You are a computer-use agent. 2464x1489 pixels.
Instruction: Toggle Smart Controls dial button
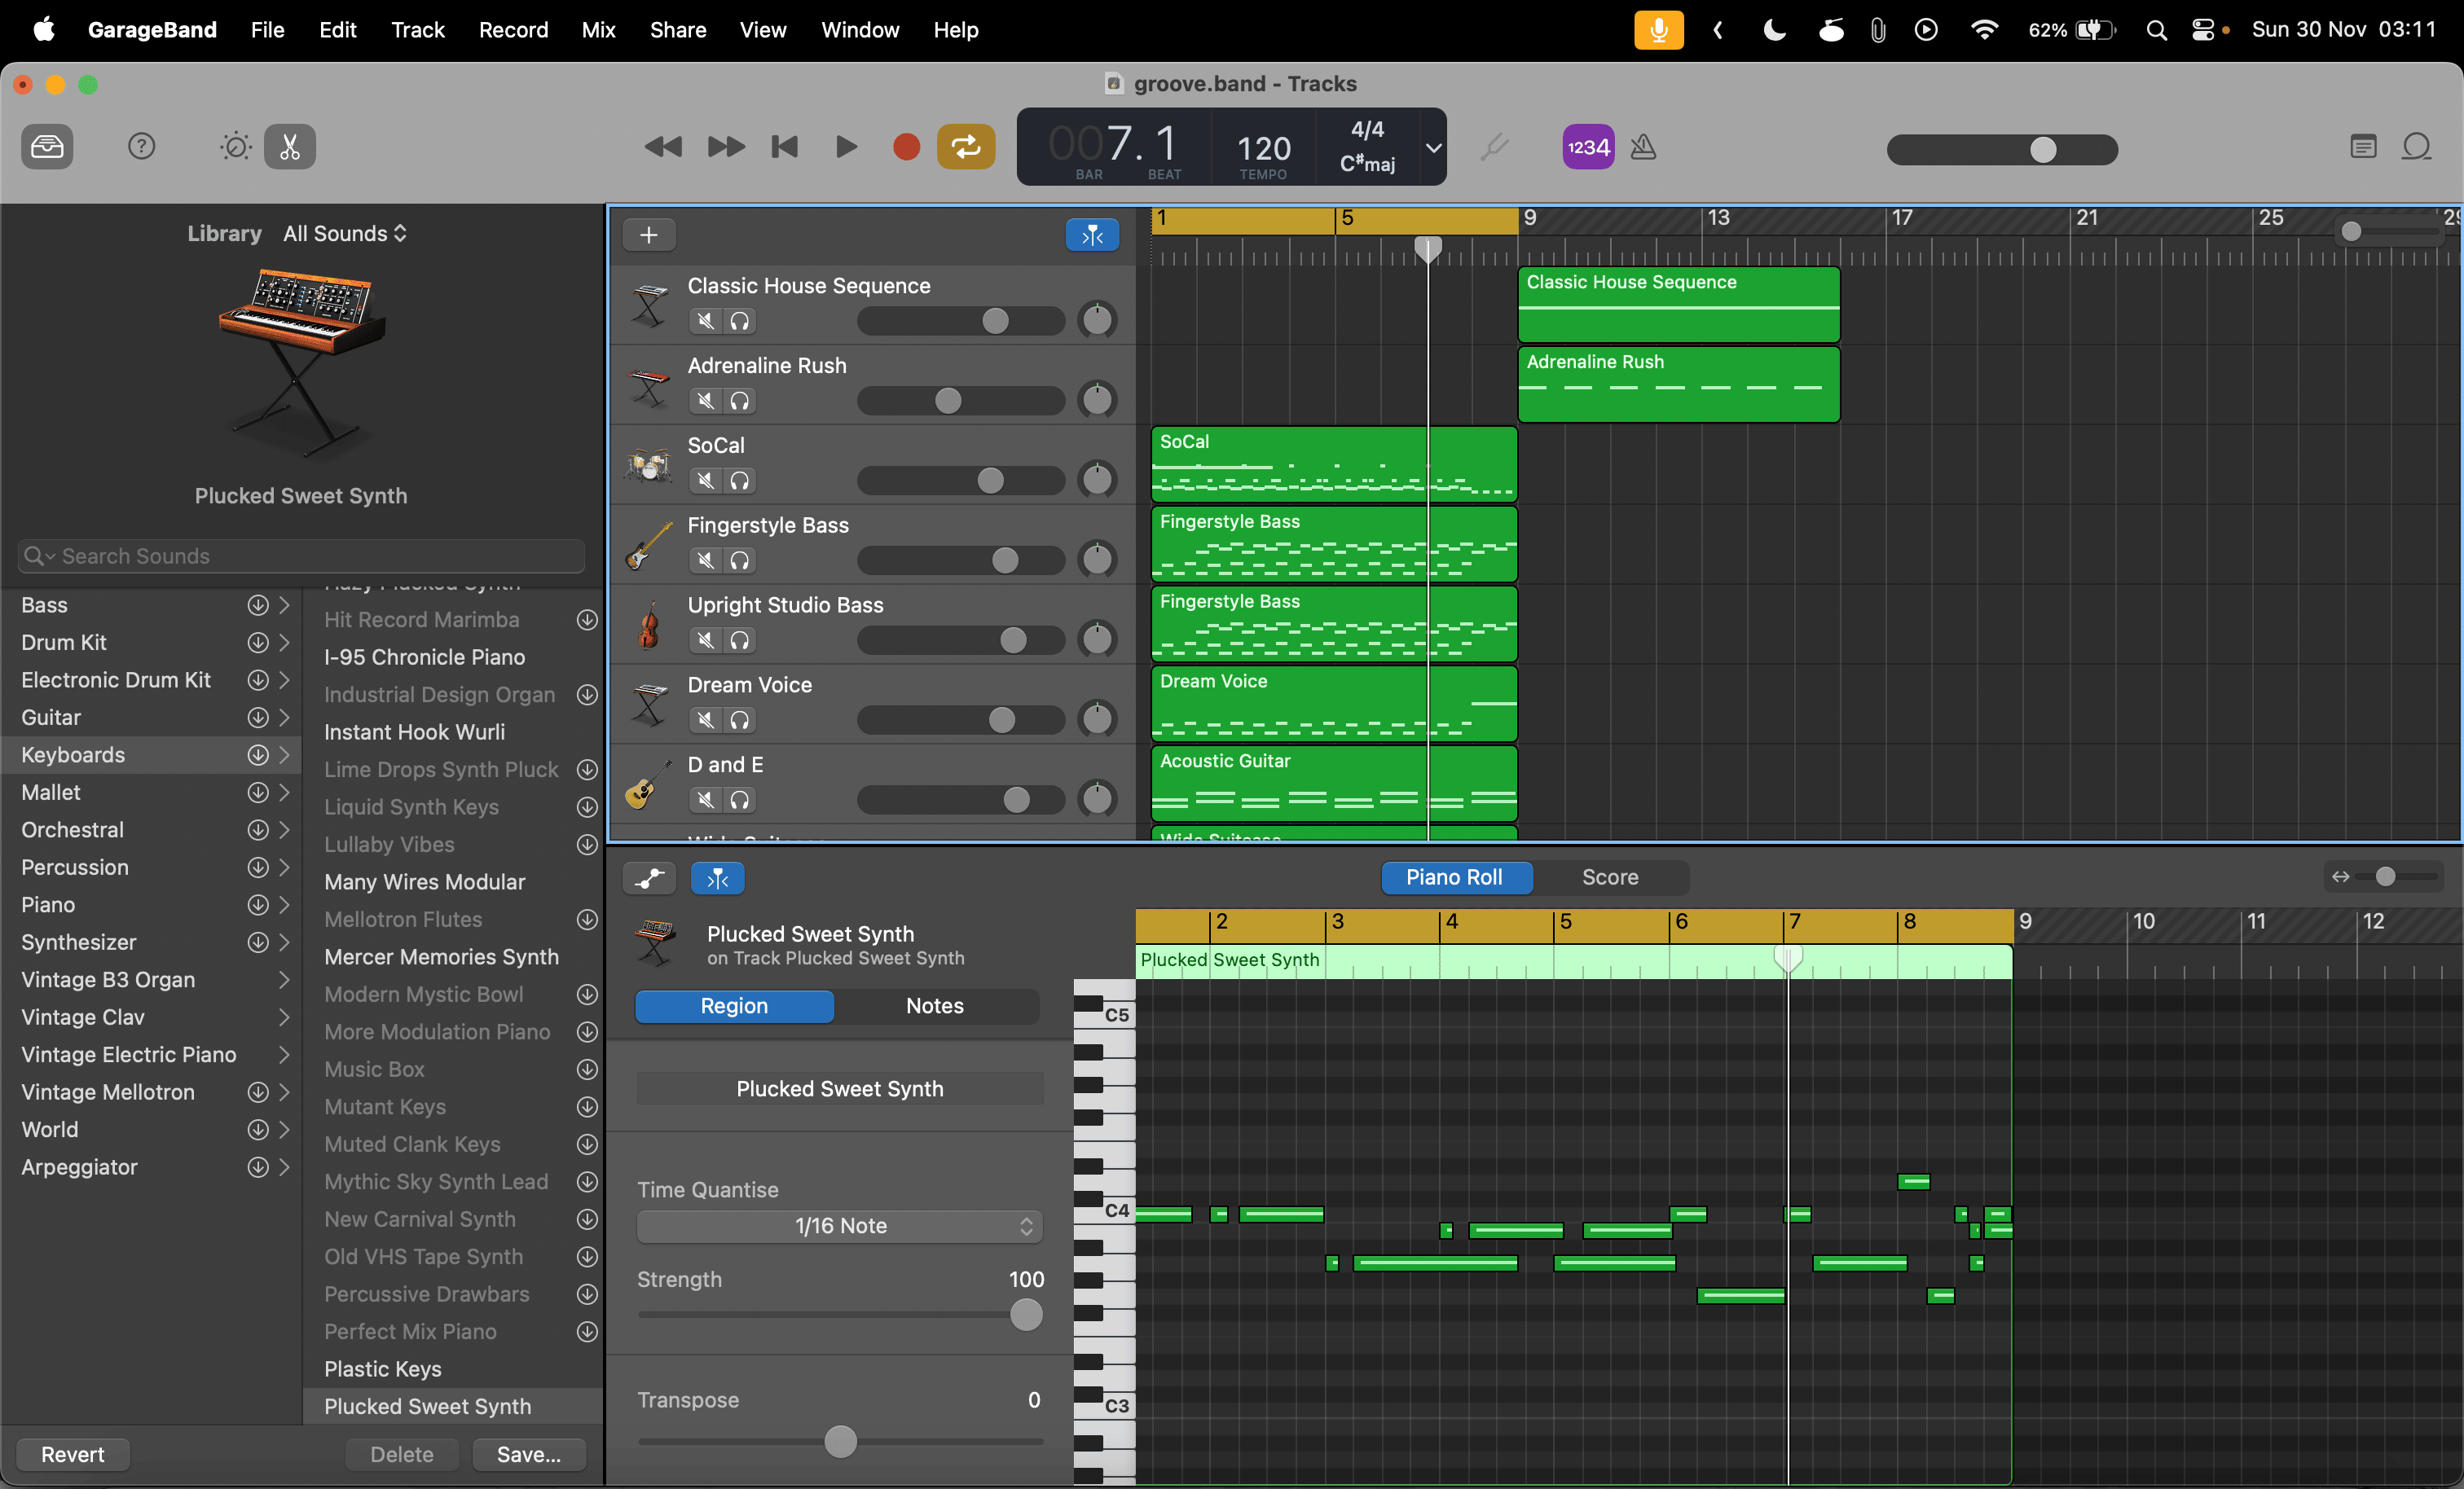(235, 147)
